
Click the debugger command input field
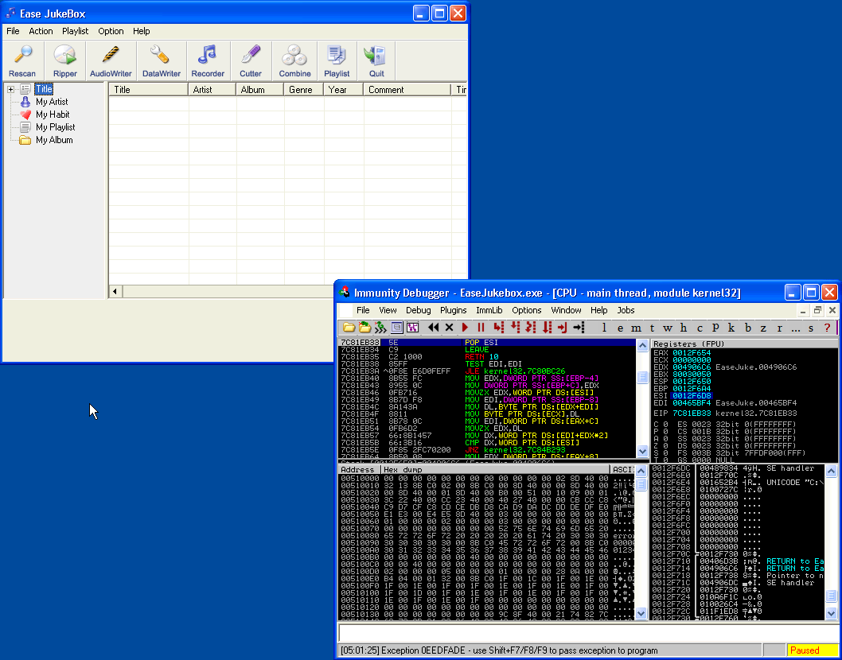[x=587, y=632]
